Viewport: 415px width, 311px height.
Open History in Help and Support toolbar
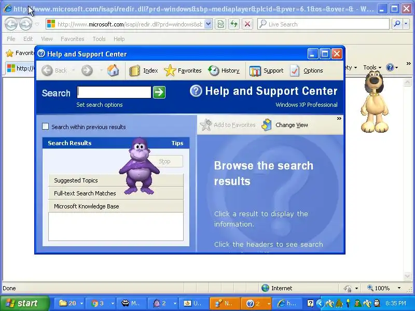[x=224, y=70]
